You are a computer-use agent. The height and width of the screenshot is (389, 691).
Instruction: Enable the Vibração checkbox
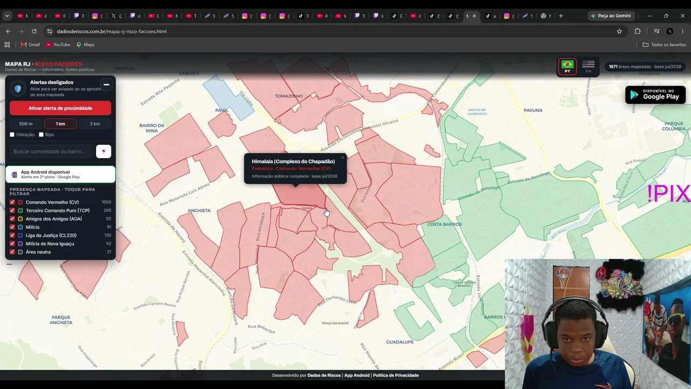(12, 135)
